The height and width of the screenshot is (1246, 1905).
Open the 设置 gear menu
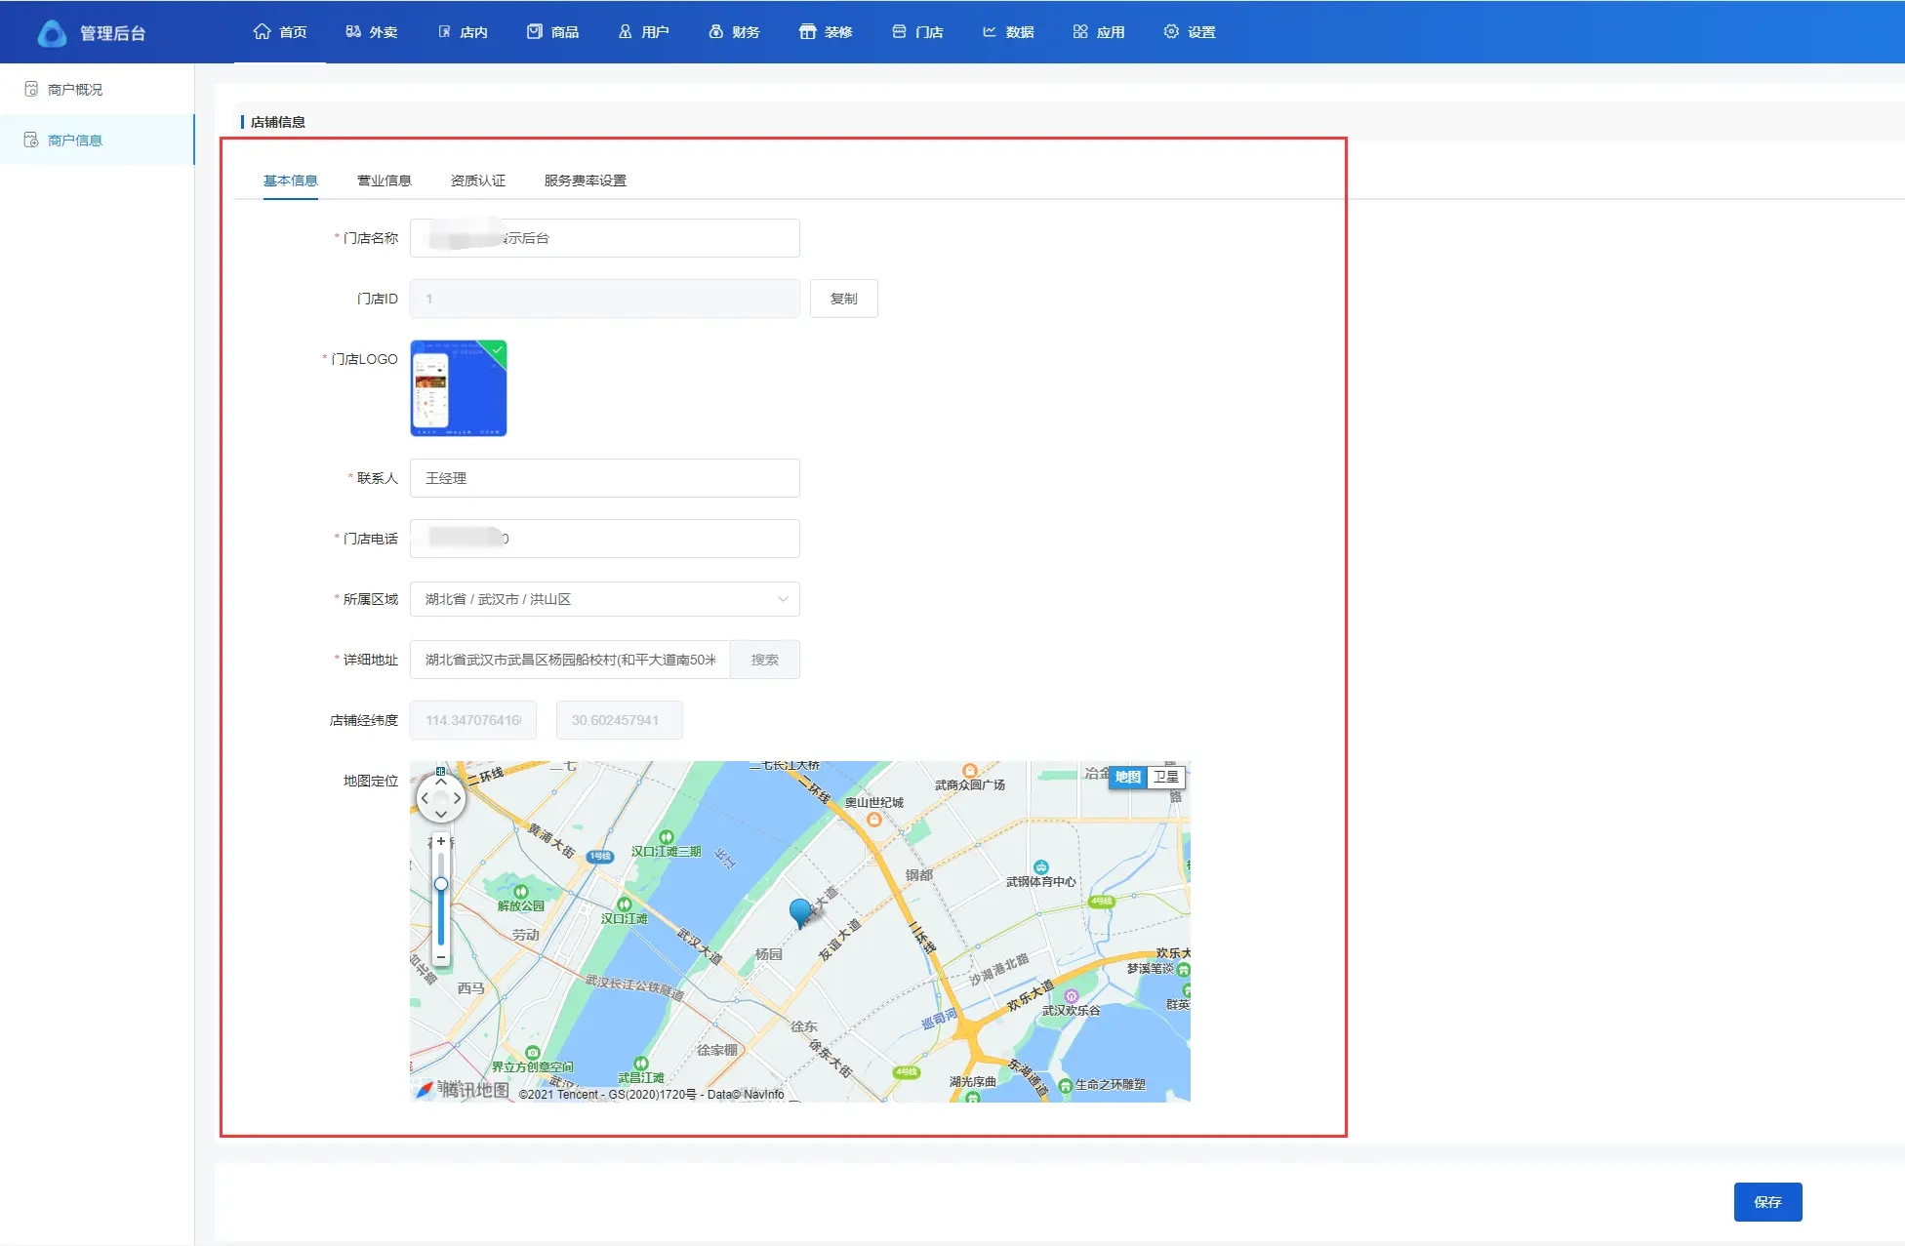[1189, 32]
